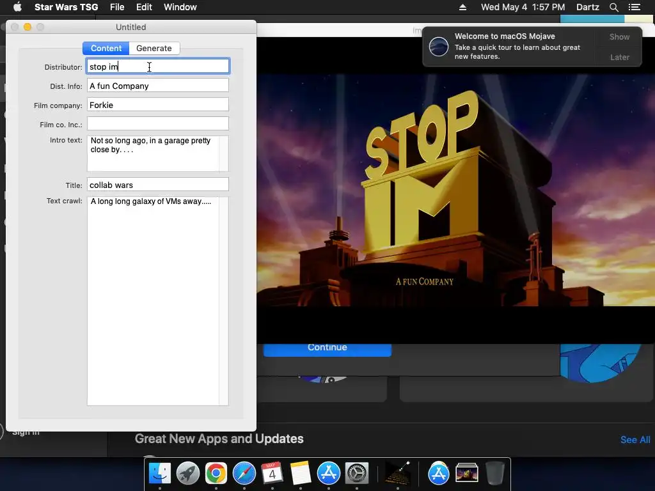
Task: Open the Apple menu
Action: (17, 7)
